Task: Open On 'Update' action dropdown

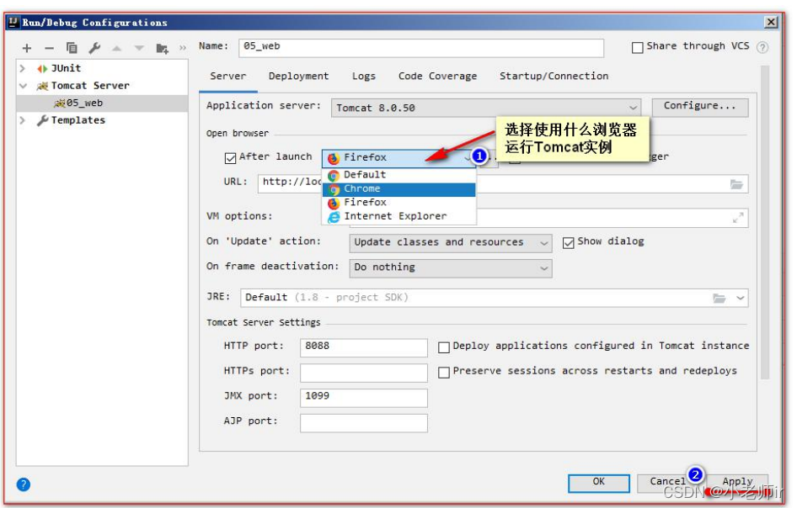Action: click(451, 242)
